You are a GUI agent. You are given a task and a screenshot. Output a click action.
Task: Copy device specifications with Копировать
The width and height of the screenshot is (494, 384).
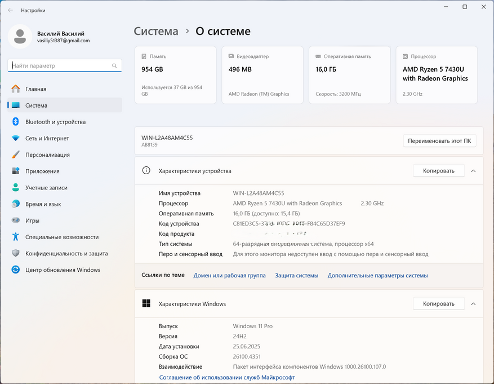pyautogui.click(x=438, y=171)
